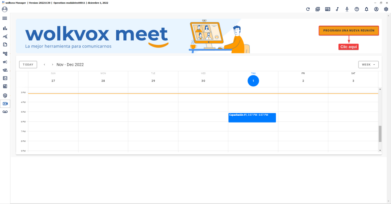391x204 pixels.
Task: Open the hamburger menu in the sidebar
Action: (x=5, y=18)
